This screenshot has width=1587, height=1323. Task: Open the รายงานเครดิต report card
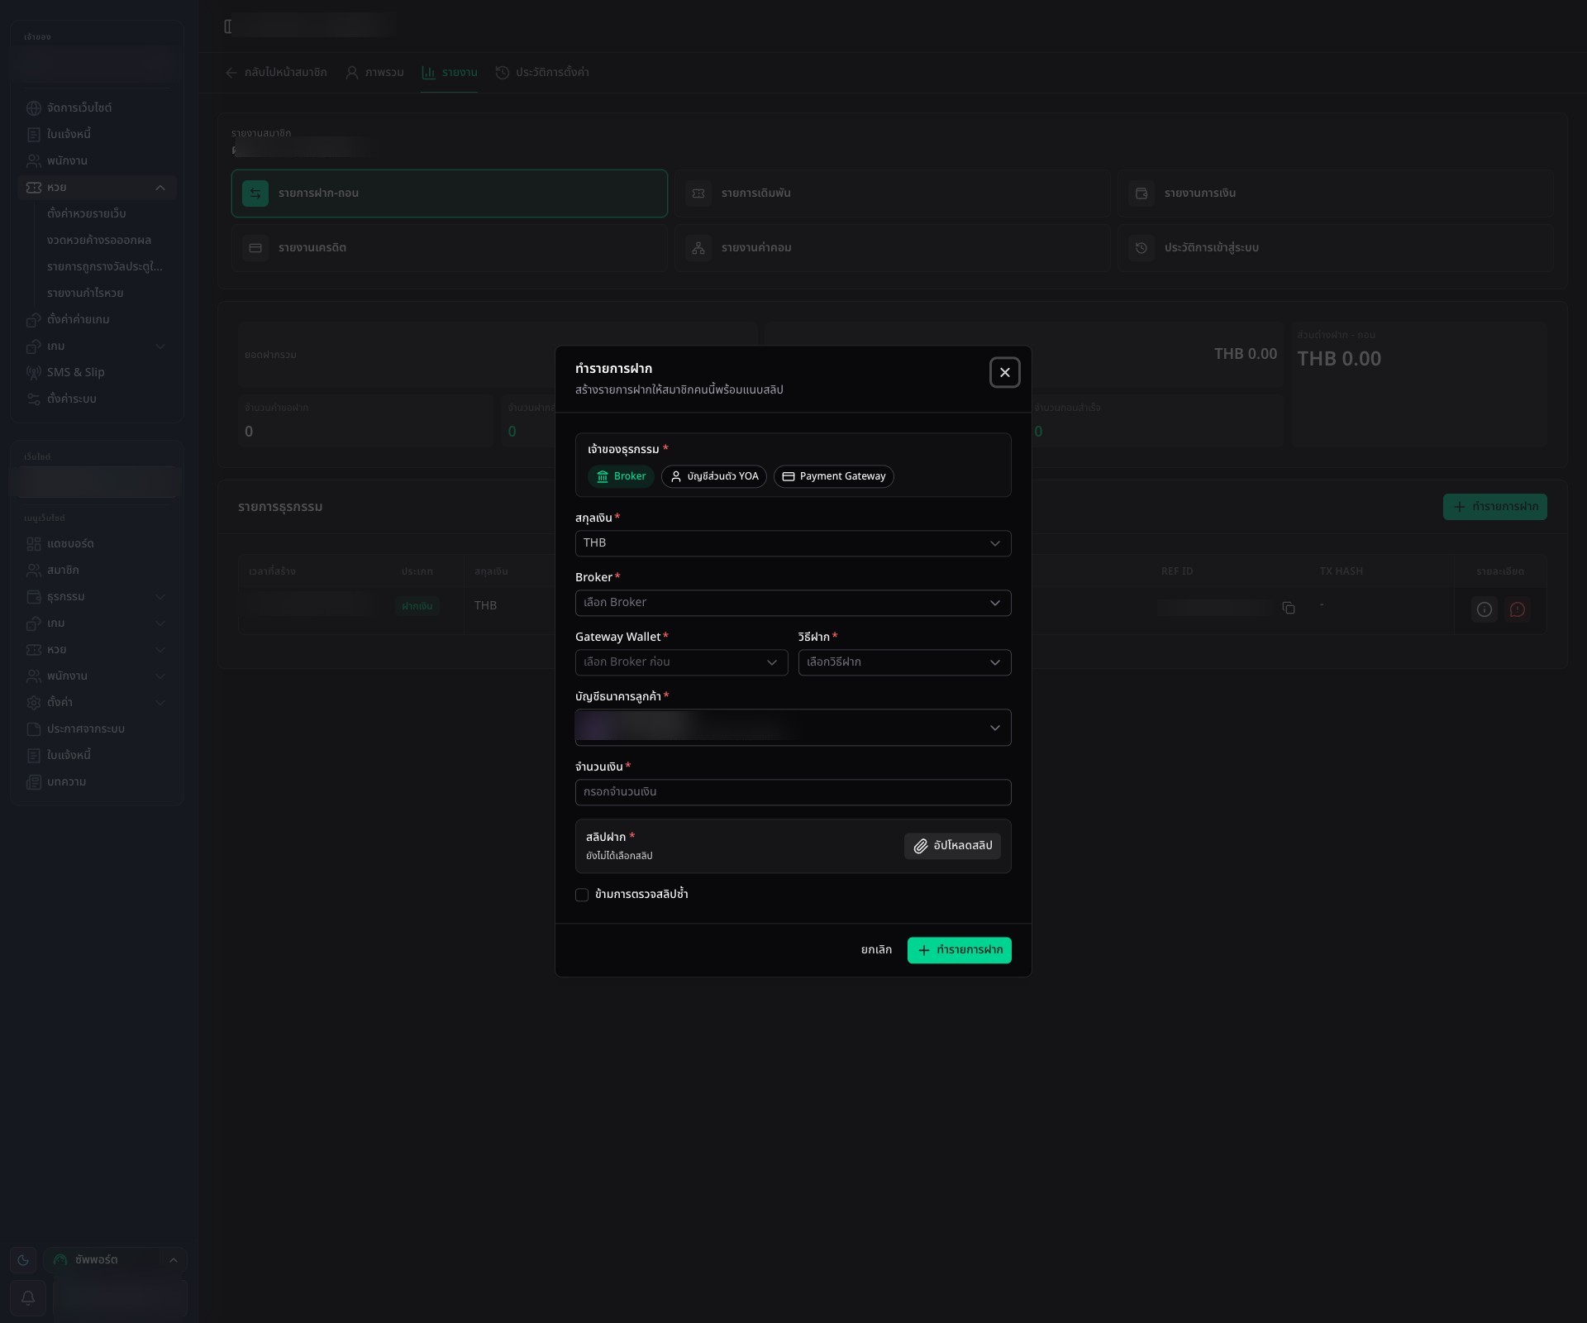coord(450,248)
